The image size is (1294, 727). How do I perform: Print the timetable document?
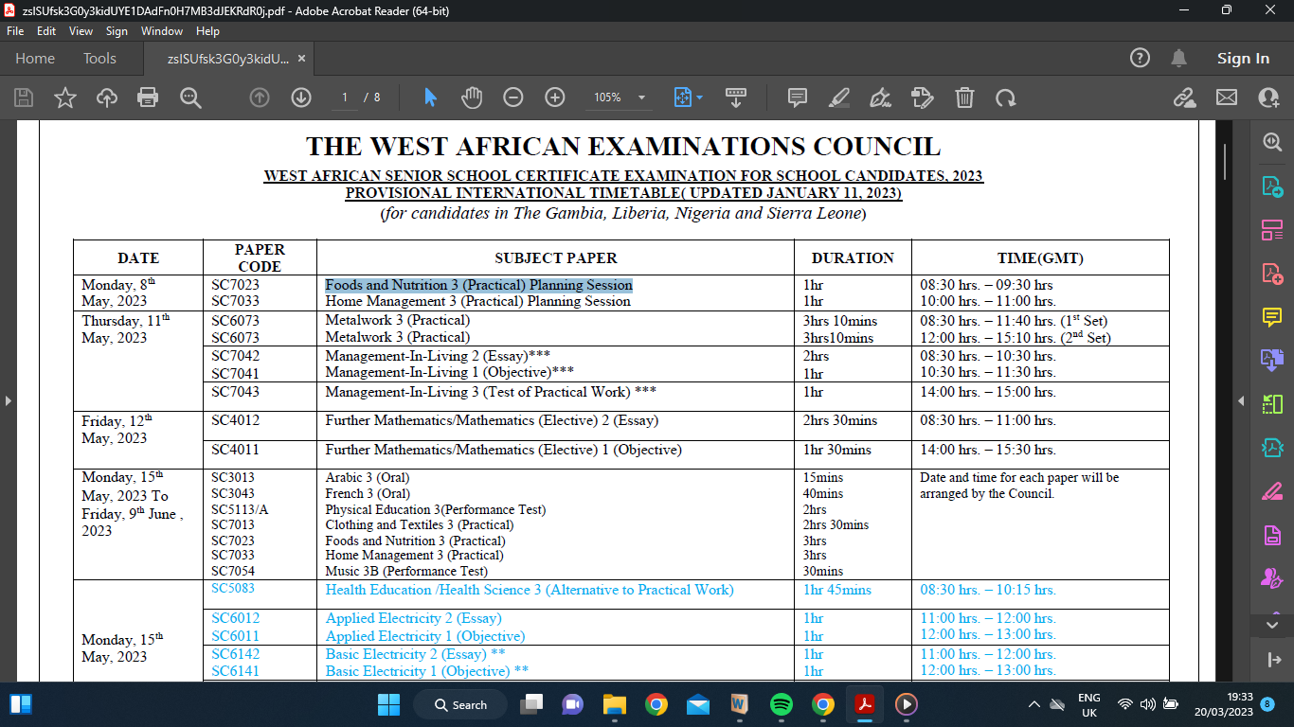[147, 98]
